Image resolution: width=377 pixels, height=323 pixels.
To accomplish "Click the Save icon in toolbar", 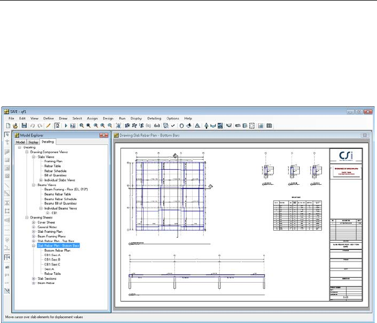I will [24, 126].
